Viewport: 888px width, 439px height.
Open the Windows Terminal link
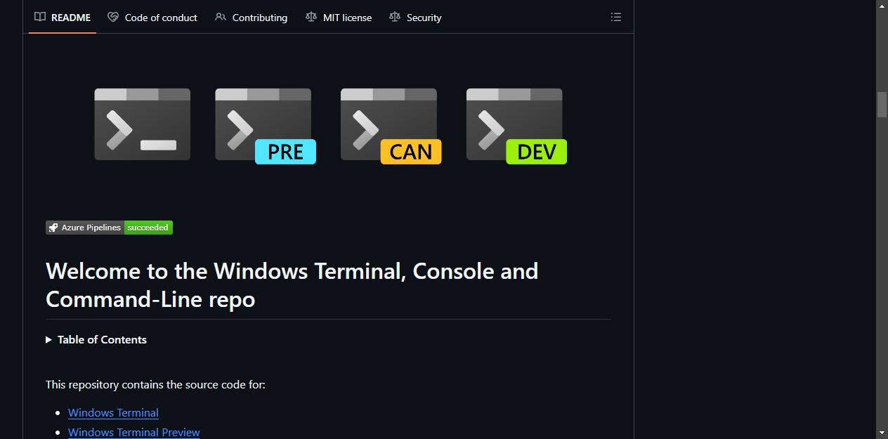[x=113, y=413]
